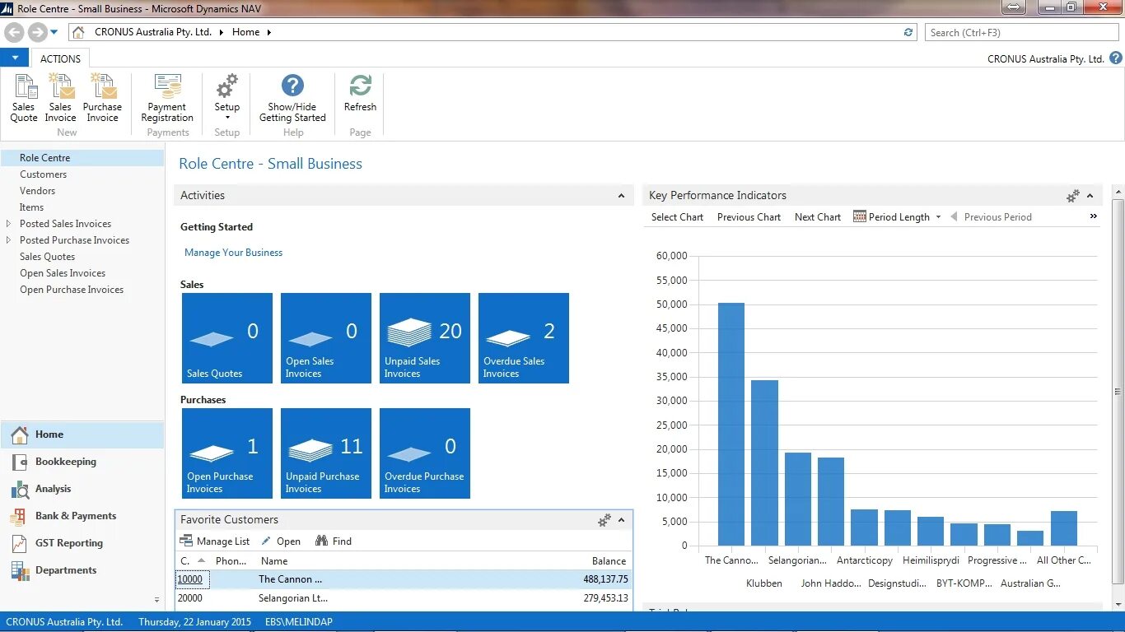Open customer number 10000 link
The height and width of the screenshot is (632, 1125).
[189, 579]
